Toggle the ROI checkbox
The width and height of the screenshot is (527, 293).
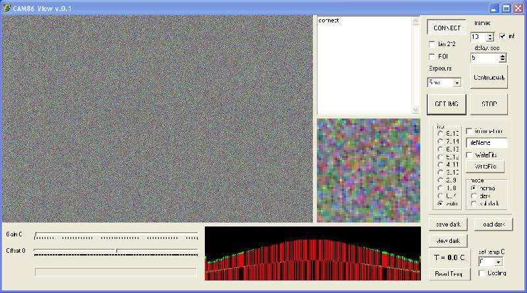432,57
